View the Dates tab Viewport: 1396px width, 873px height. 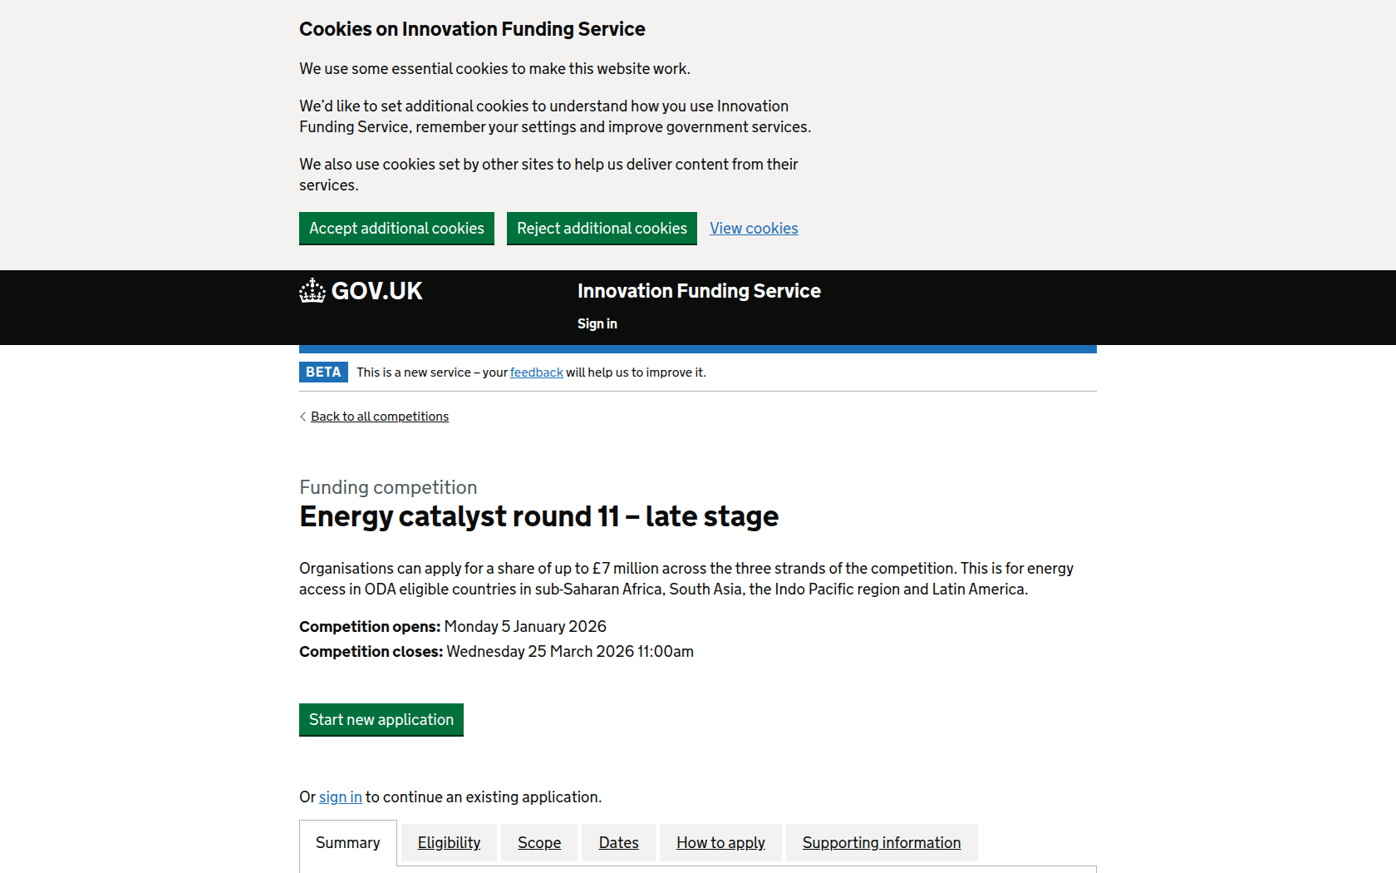point(619,843)
